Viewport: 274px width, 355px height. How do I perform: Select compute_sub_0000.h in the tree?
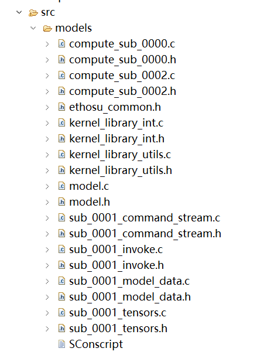click(x=122, y=60)
